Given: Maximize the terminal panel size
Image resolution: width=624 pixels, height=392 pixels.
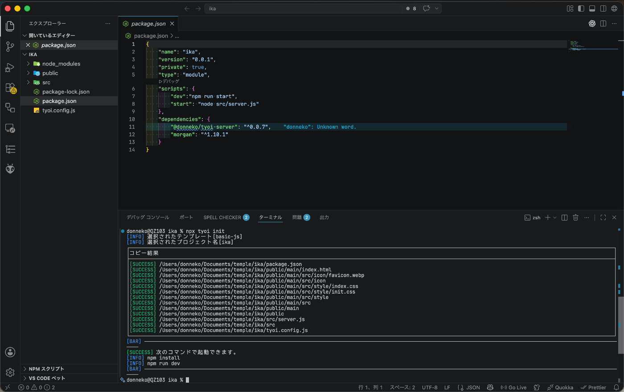Looking at the screenshot, I should coord(603,217).
